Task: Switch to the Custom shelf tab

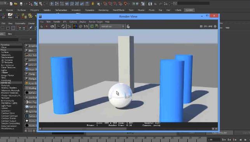Action: click(x=189, y=10)
